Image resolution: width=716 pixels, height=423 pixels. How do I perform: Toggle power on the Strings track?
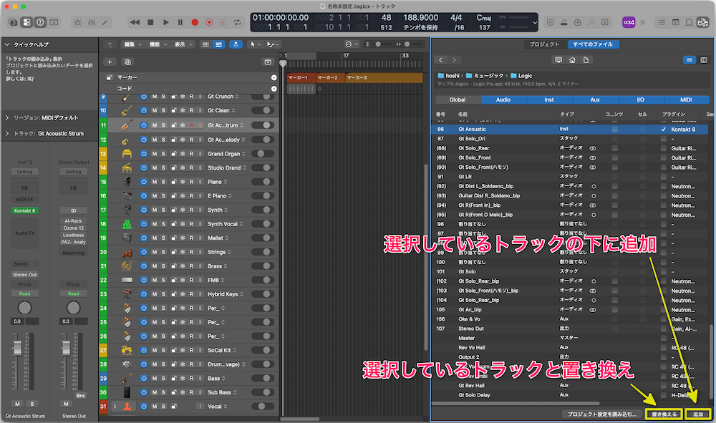pyautogui.click(x=143, y=252)
